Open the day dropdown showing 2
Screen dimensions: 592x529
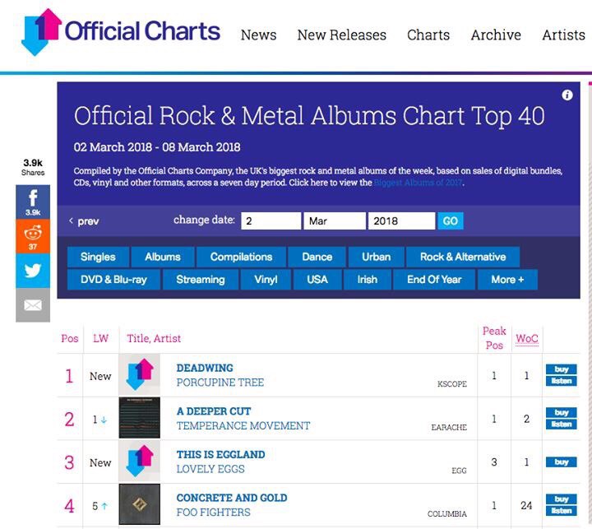271,220
